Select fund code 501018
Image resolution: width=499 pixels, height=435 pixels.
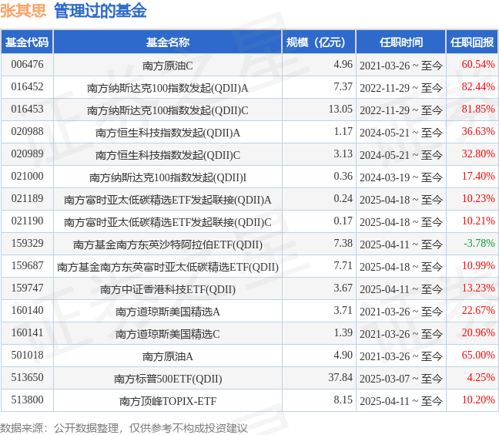click(x=27, y=355)
